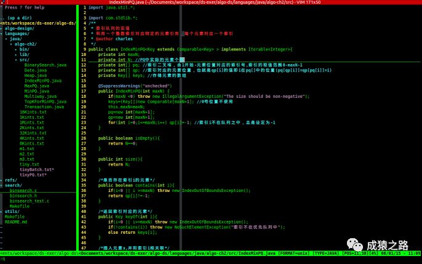Select Heap.java in the file tree
Image resolution: width=422 pixels, height=264 pixels.
pos(35,75)
